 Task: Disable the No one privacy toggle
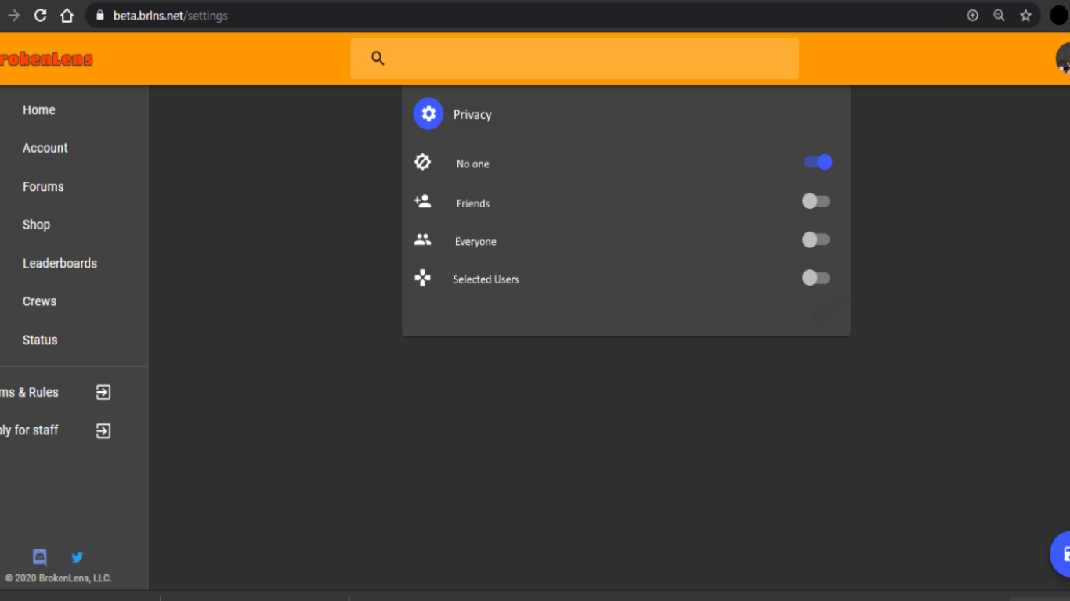[818, 162]
